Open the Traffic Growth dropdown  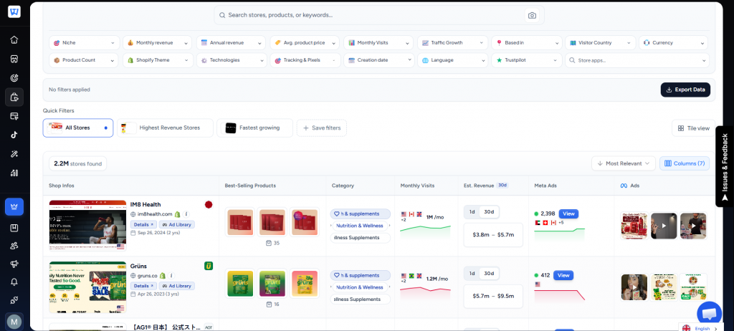tap(452, 42)
